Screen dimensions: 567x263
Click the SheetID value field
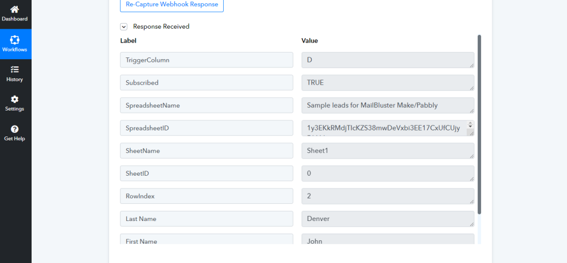pos(387,173)
